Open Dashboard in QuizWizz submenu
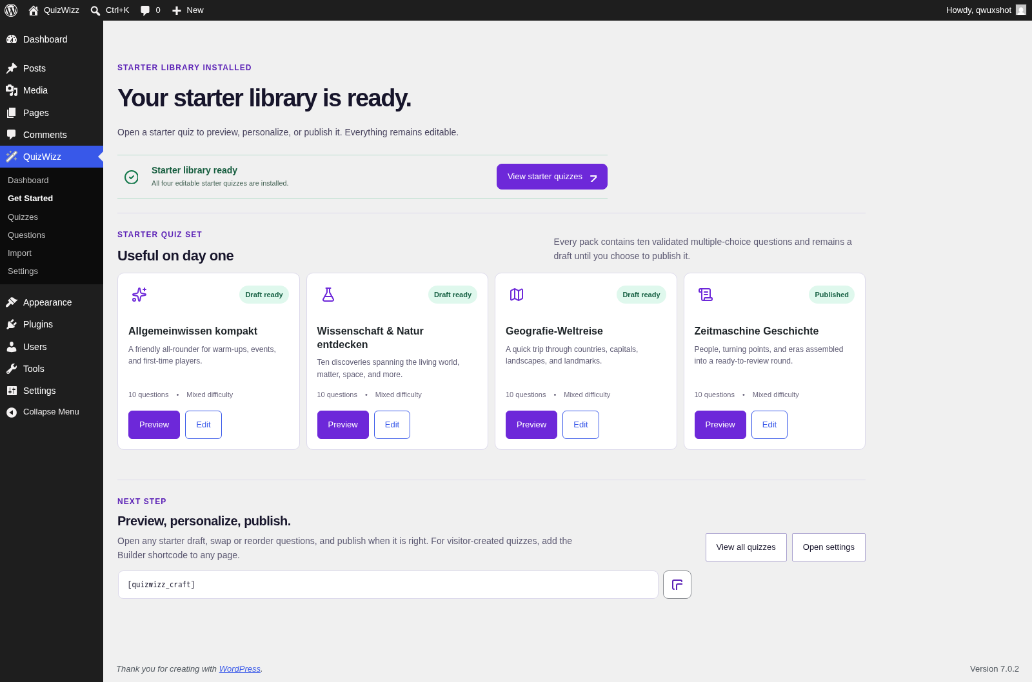The height and width of the screenshot is (682, 1032). (x=28, y=180)
